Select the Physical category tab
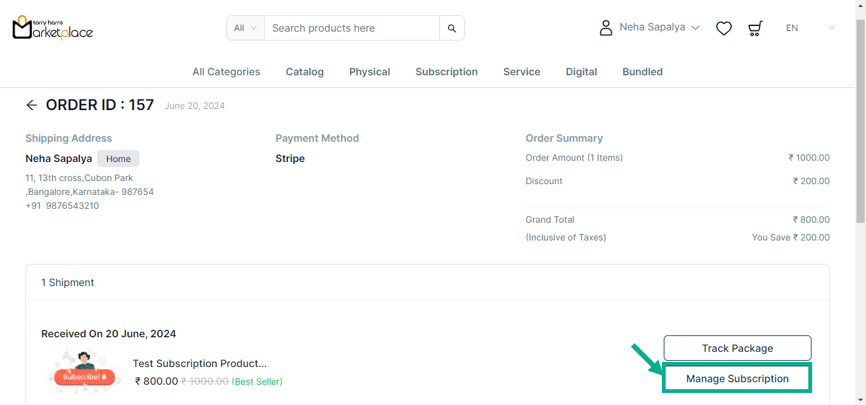The image size is (866, 405). tap(370, 72)
